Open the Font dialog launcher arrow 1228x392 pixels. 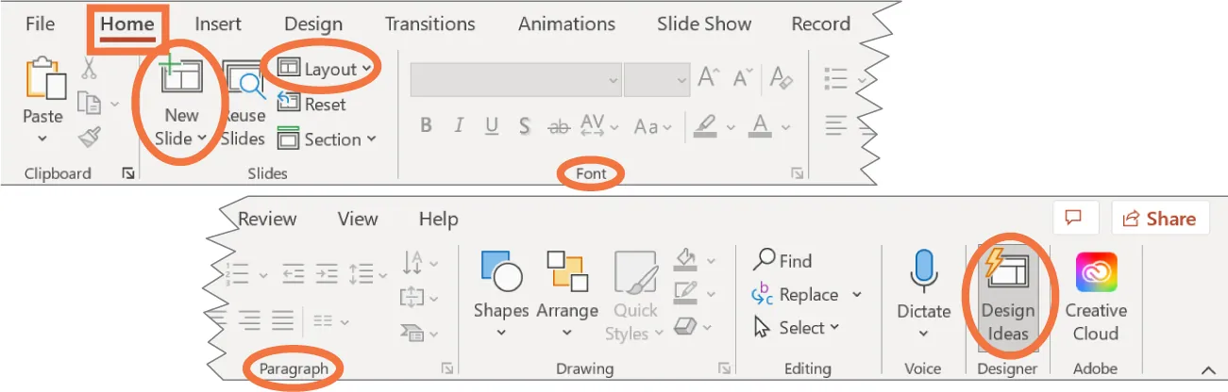coord(798,173)
